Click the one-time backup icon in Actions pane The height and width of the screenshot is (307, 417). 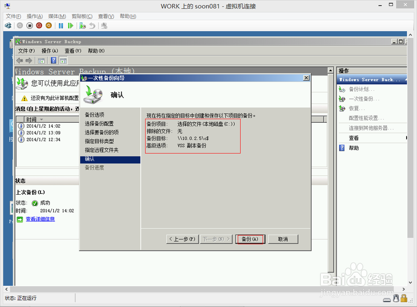coord(342,99)
